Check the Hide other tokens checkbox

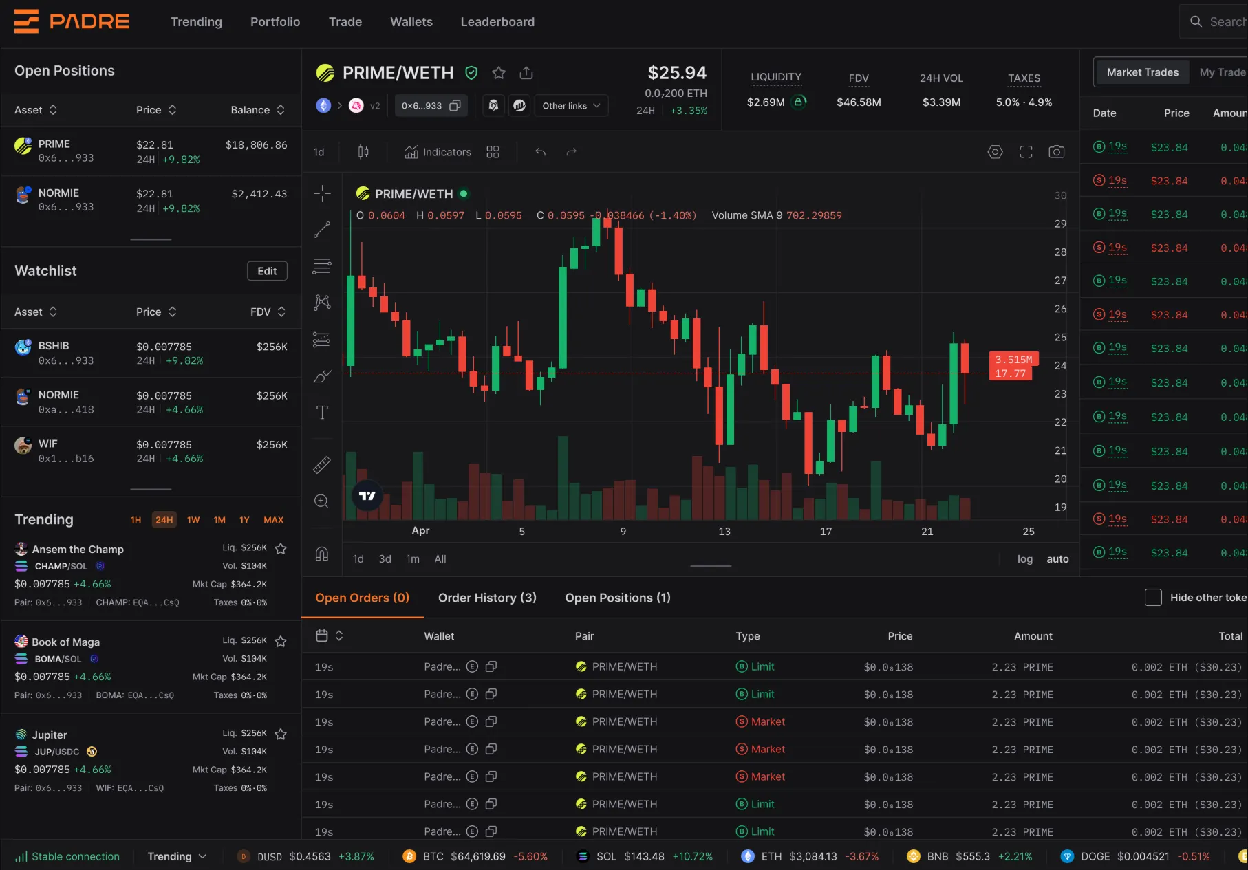click(1153, 598)
